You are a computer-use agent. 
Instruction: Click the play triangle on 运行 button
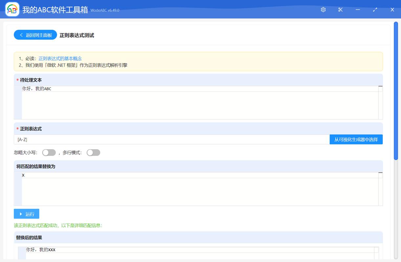click(21, 214)
